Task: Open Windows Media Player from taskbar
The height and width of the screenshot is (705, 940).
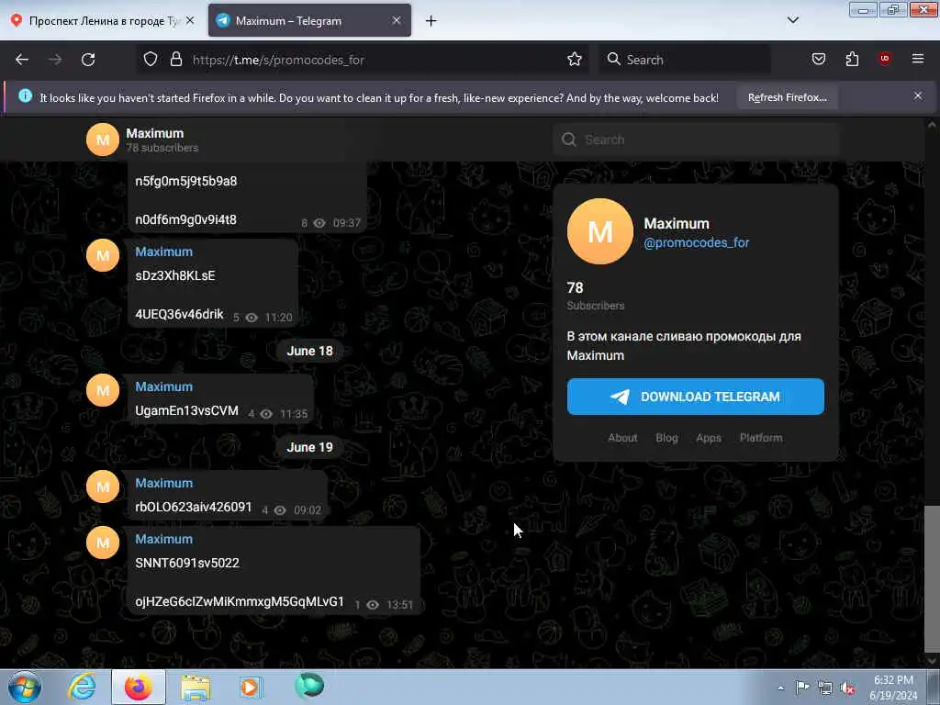Action: click(251, 687)
